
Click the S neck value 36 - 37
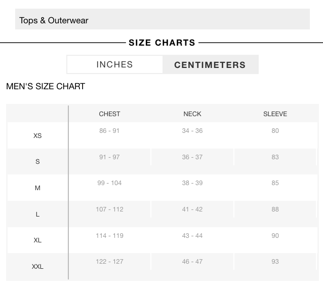[x=192, y=157]
